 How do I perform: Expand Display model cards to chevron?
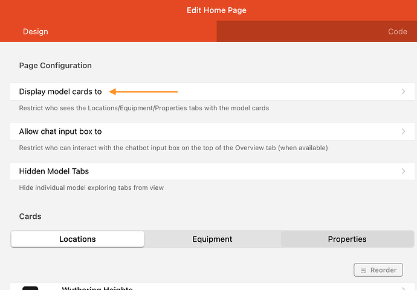(x=403, y=92)
